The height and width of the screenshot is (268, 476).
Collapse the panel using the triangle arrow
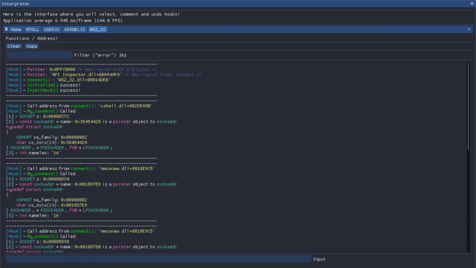click(x=7, y=30)
